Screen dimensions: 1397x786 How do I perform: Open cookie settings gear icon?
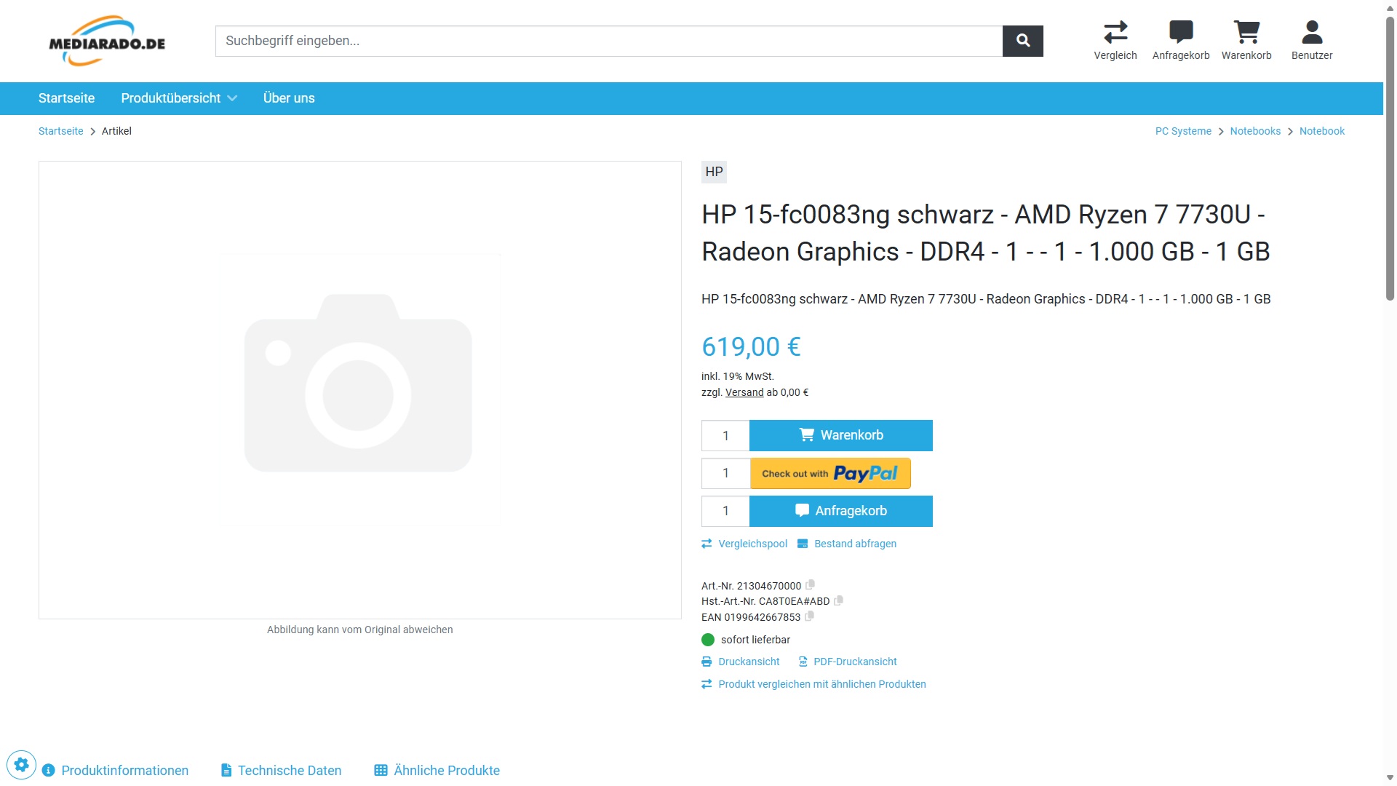coord(21,765)
